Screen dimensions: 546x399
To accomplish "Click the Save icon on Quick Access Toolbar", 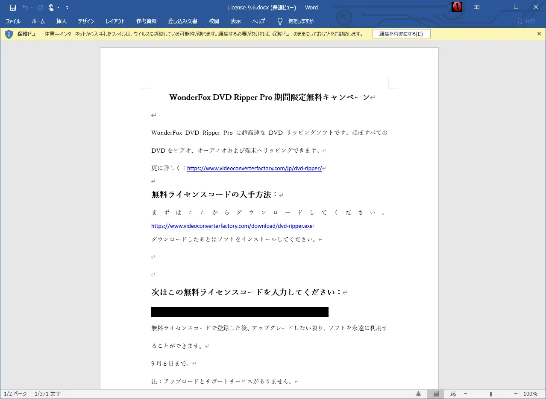I will [x=12, y=7].
